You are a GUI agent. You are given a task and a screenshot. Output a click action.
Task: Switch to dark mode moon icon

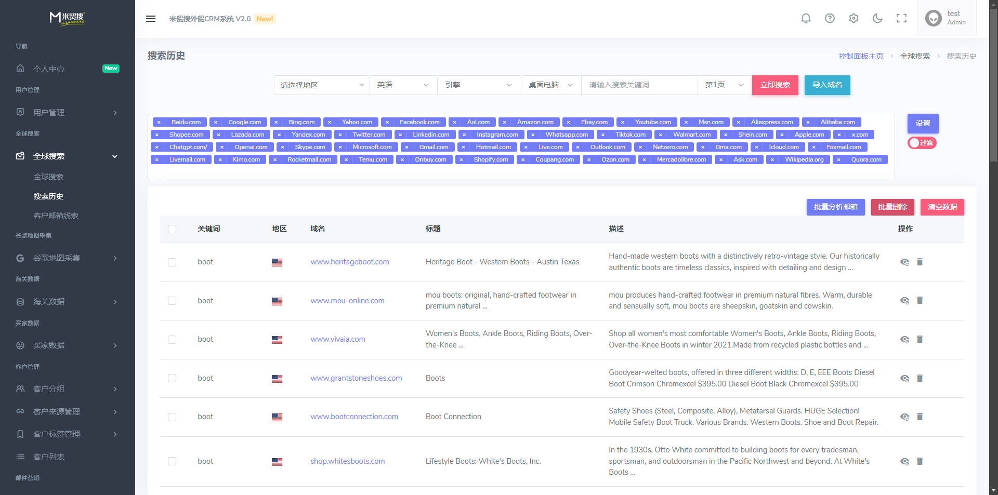point(877,19)
